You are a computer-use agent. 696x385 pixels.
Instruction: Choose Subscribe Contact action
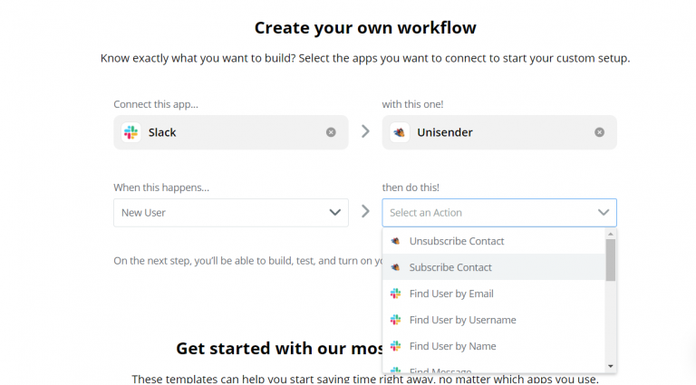(x=494, y=267)
